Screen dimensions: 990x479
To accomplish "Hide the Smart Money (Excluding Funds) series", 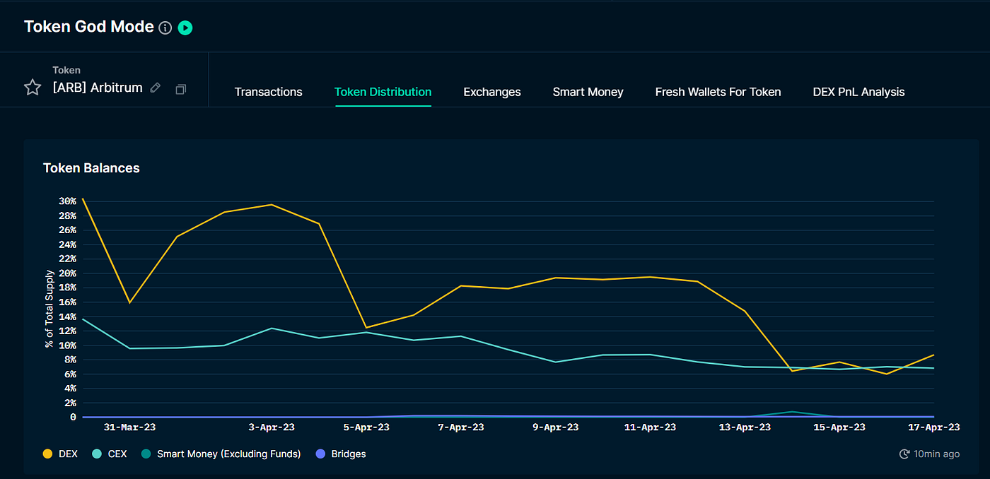I will (x=221, y=454).
